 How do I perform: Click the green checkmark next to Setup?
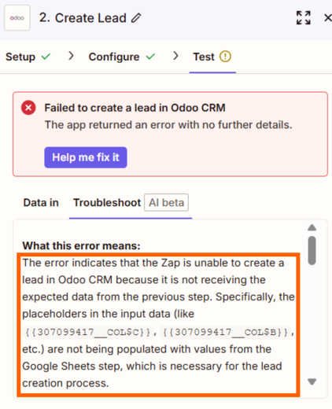[46, 57]
